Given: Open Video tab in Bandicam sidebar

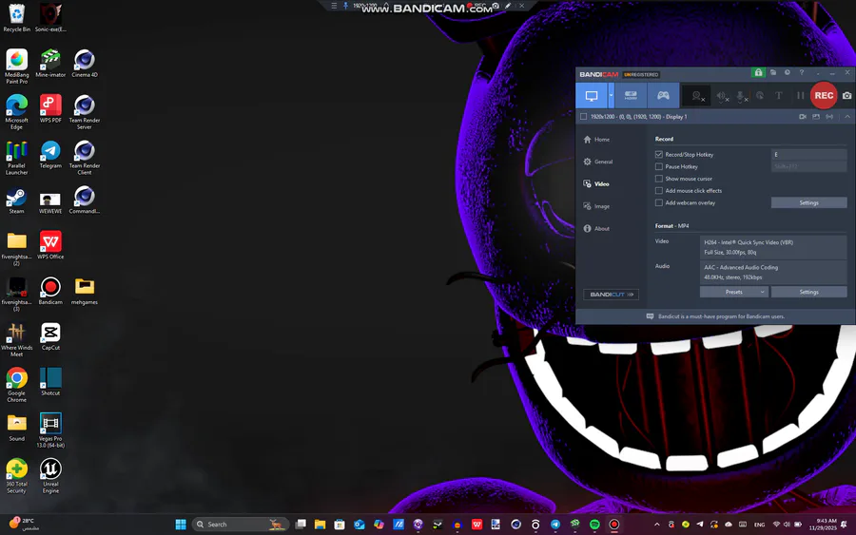Looking at the screenshot, I should pyautogui.click(x=596, y=184).
